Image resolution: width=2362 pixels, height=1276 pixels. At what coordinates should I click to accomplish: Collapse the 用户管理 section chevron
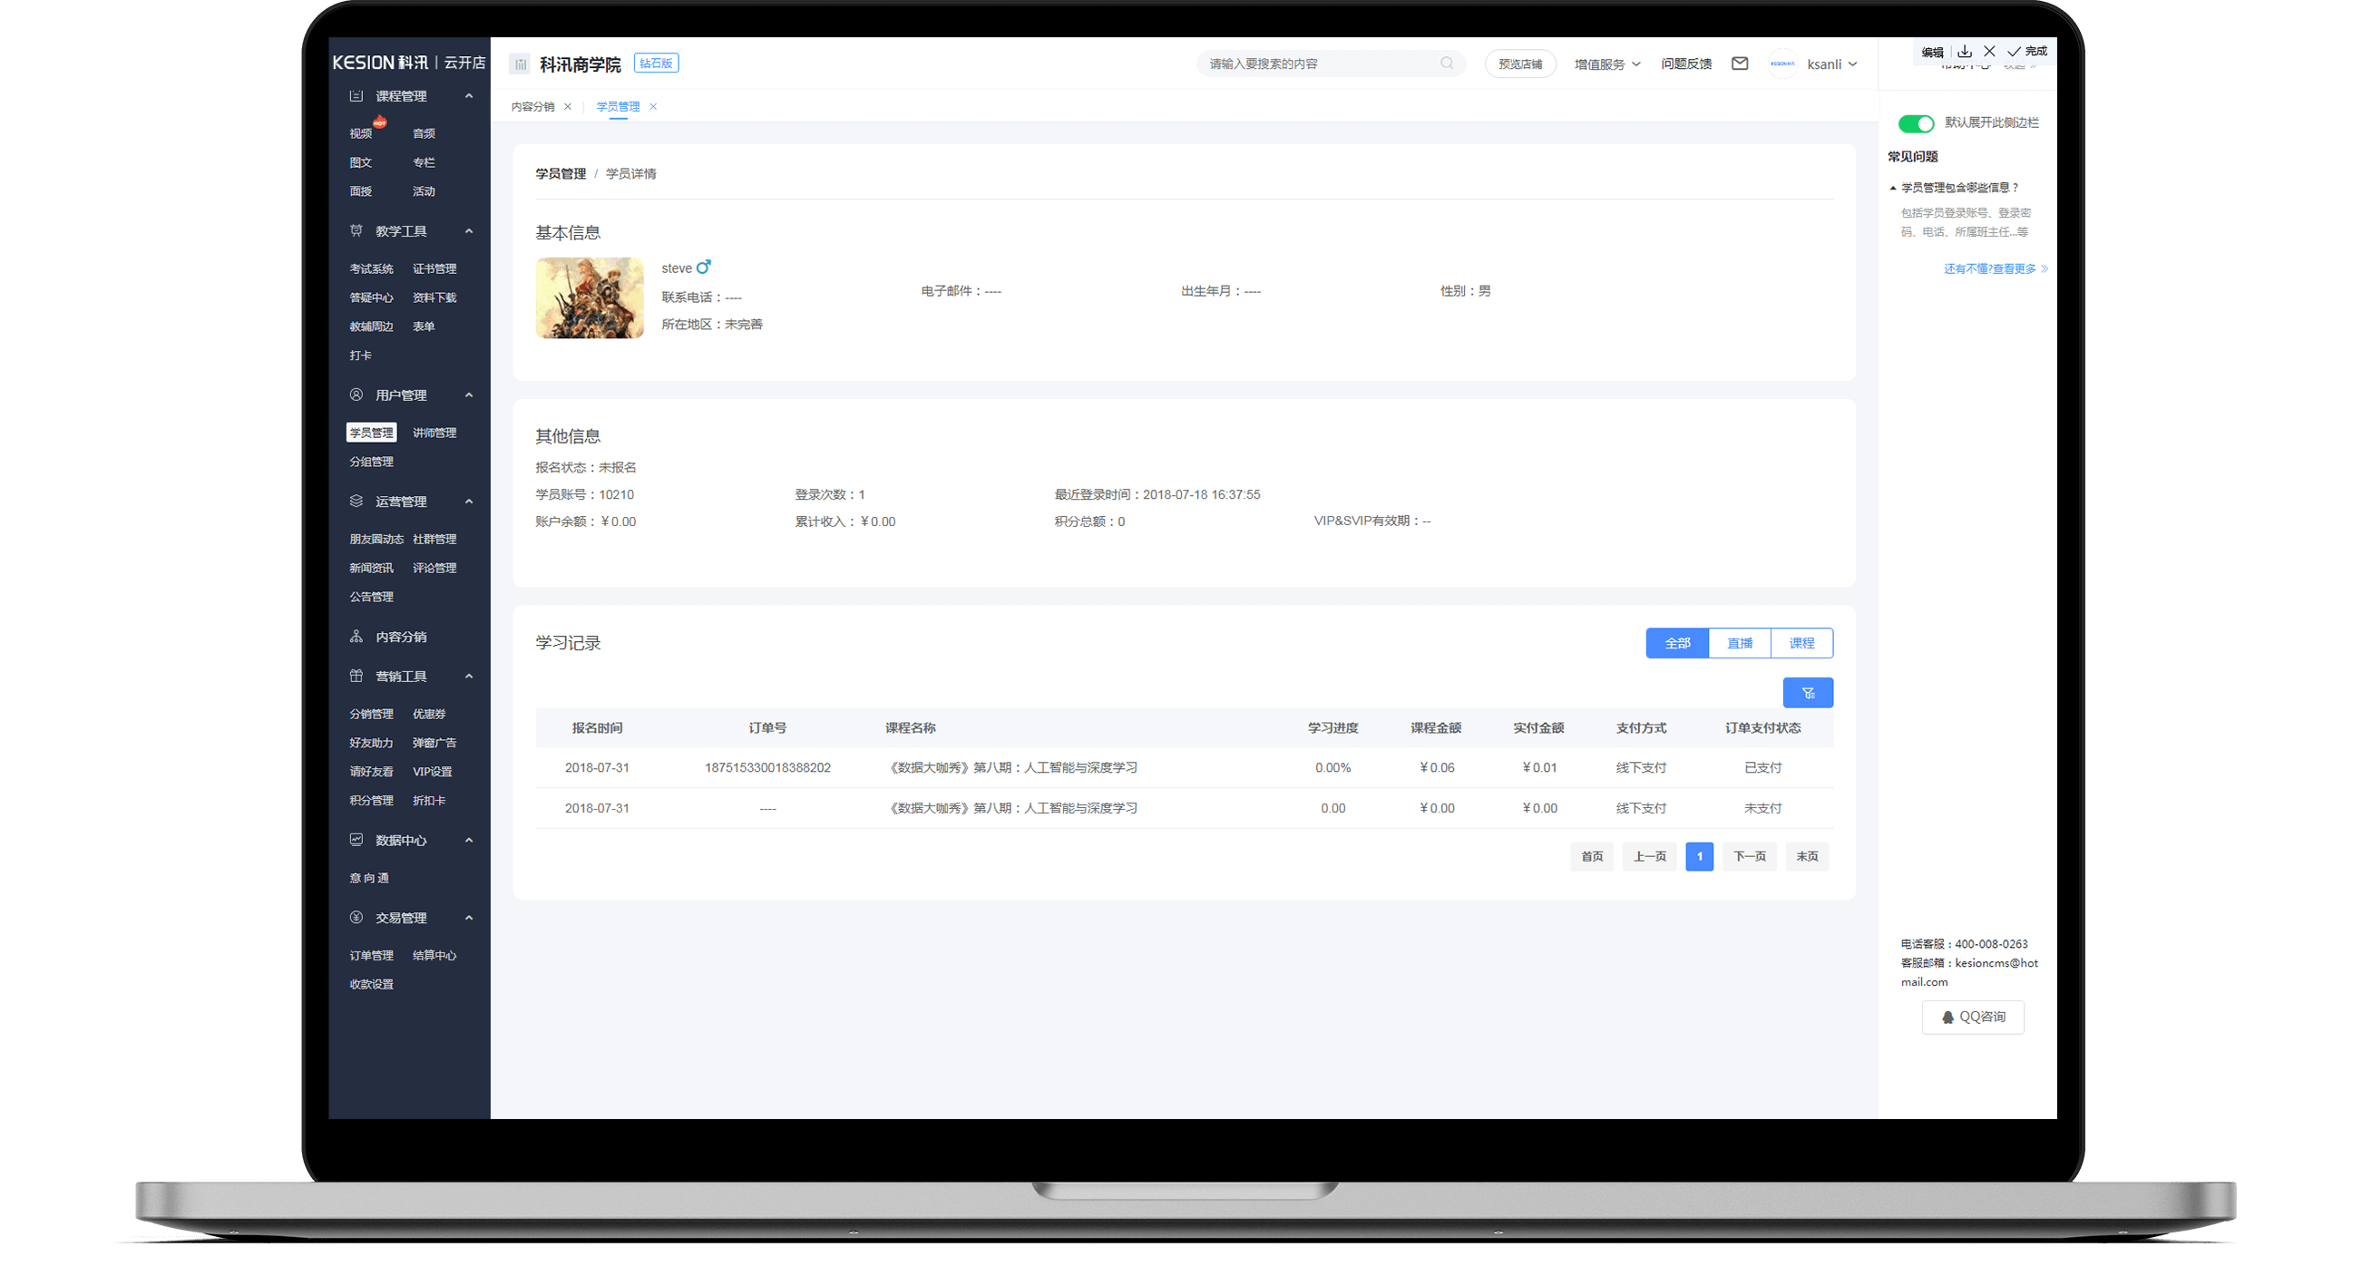tap(470, 394)
